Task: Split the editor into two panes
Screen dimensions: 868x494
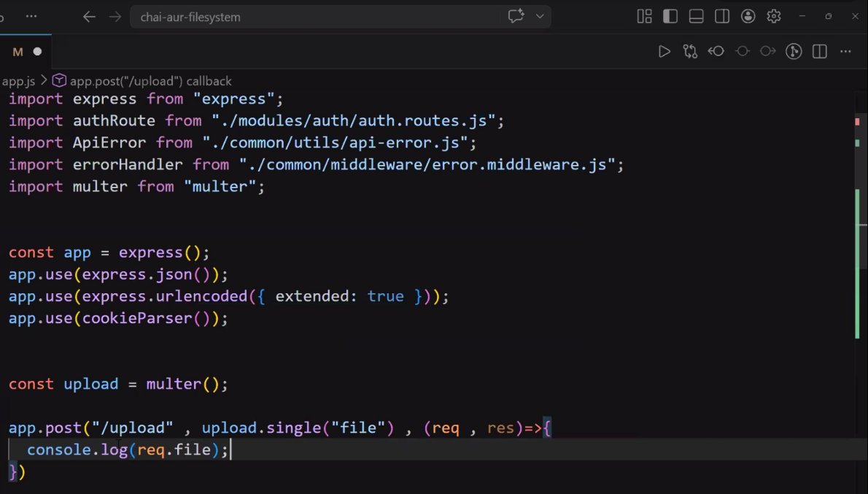Action: tap(818, 51)
